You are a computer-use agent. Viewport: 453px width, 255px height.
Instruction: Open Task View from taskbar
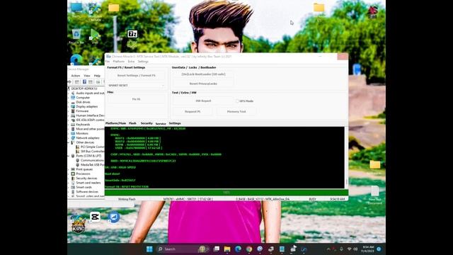click(x=217, y=249)
